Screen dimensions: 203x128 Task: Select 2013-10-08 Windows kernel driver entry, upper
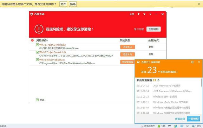pos(163,108)
